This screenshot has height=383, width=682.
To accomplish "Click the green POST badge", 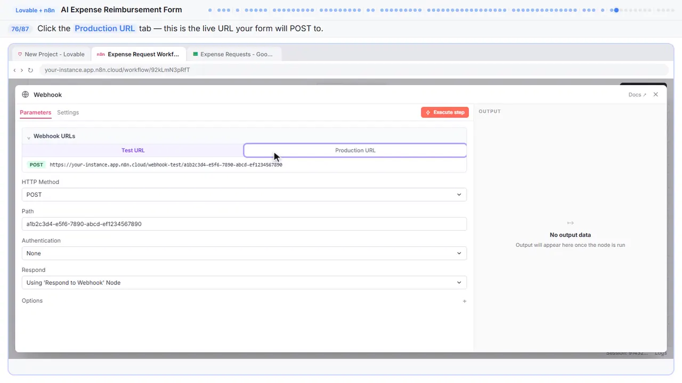I will pyautogui.click(x=37, y=165).
